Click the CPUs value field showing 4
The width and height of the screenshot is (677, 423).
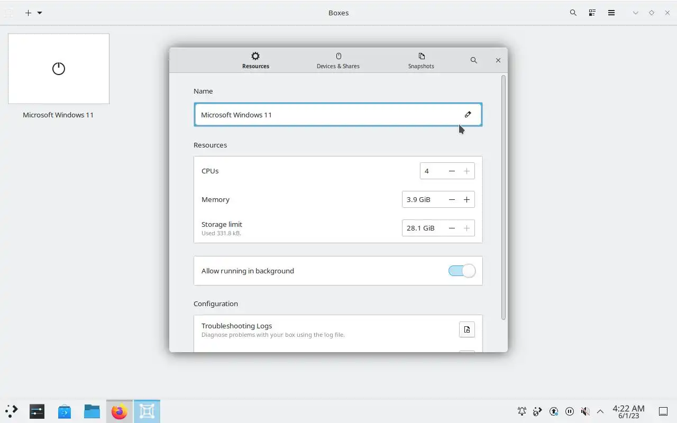coord(432,171)
